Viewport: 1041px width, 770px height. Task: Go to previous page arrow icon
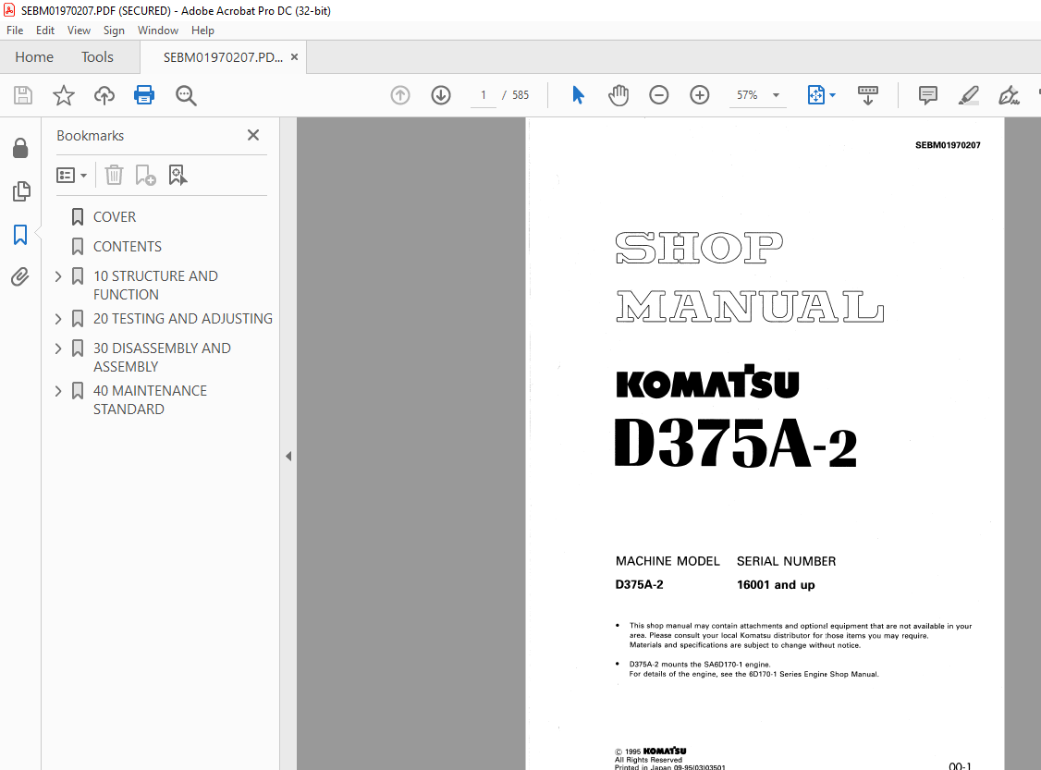point(399,95)
